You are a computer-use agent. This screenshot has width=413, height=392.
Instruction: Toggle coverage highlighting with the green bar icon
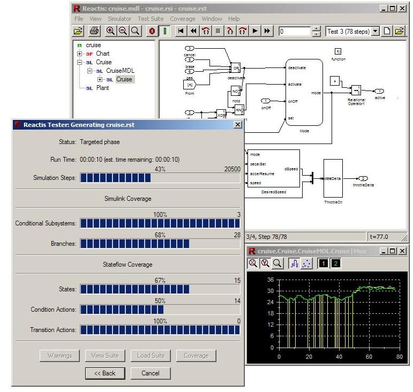coord(165,31)
